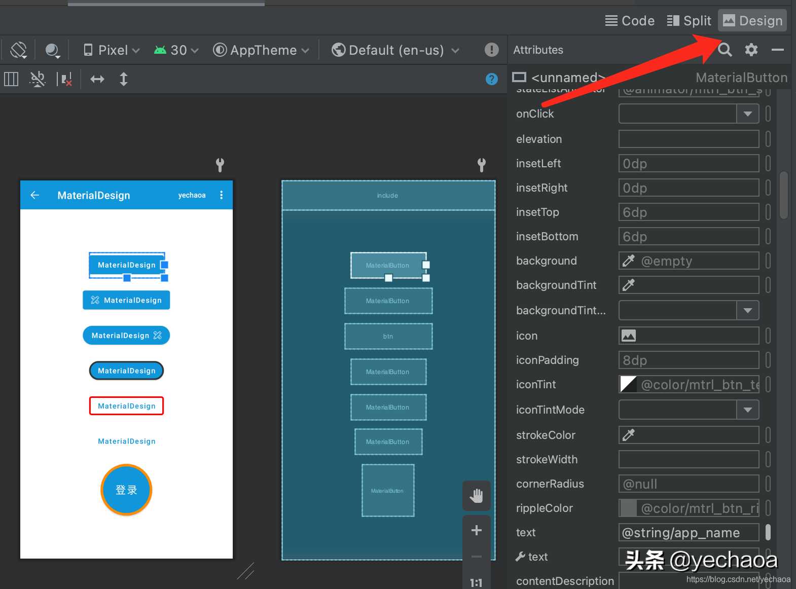Open the layout editor help icon
Image resolution: width=796 pixels, height=589 pixels.
[491, 79]
